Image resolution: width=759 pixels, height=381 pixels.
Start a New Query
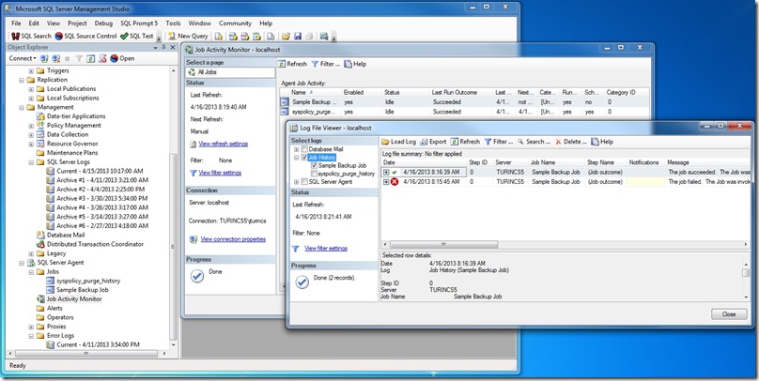point(188,36)
